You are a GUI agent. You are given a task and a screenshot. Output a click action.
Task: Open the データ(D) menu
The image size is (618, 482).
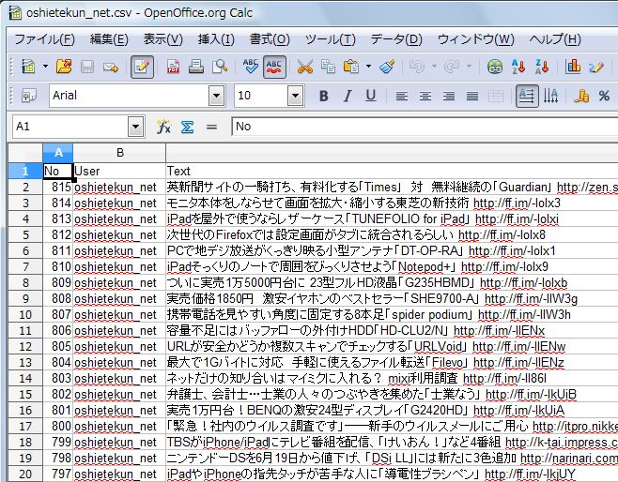396,39
